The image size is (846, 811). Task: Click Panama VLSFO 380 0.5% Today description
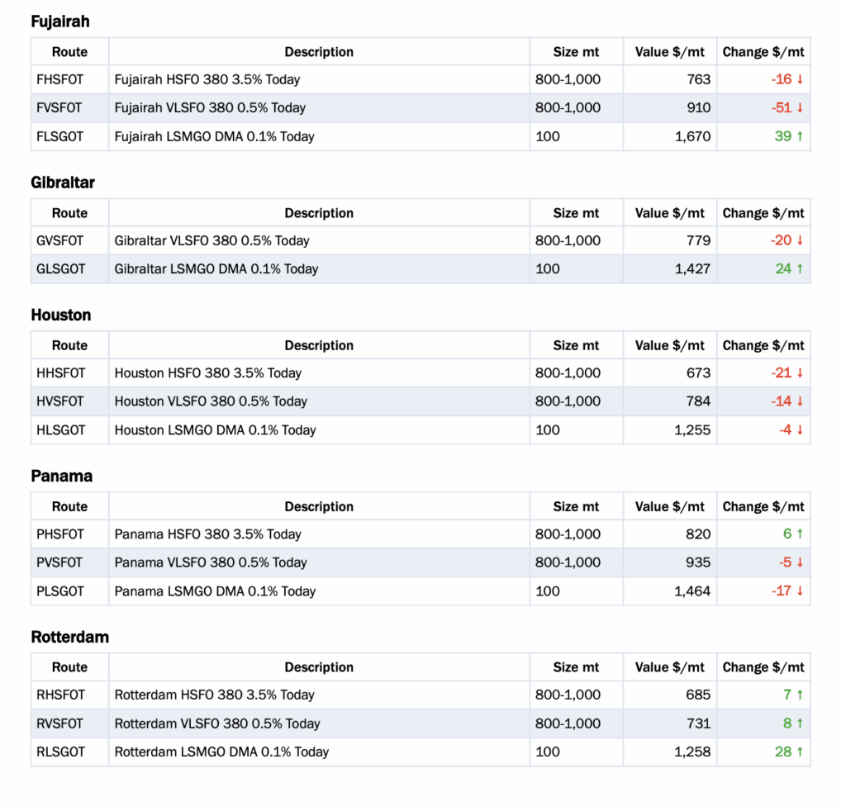(211, 562)
